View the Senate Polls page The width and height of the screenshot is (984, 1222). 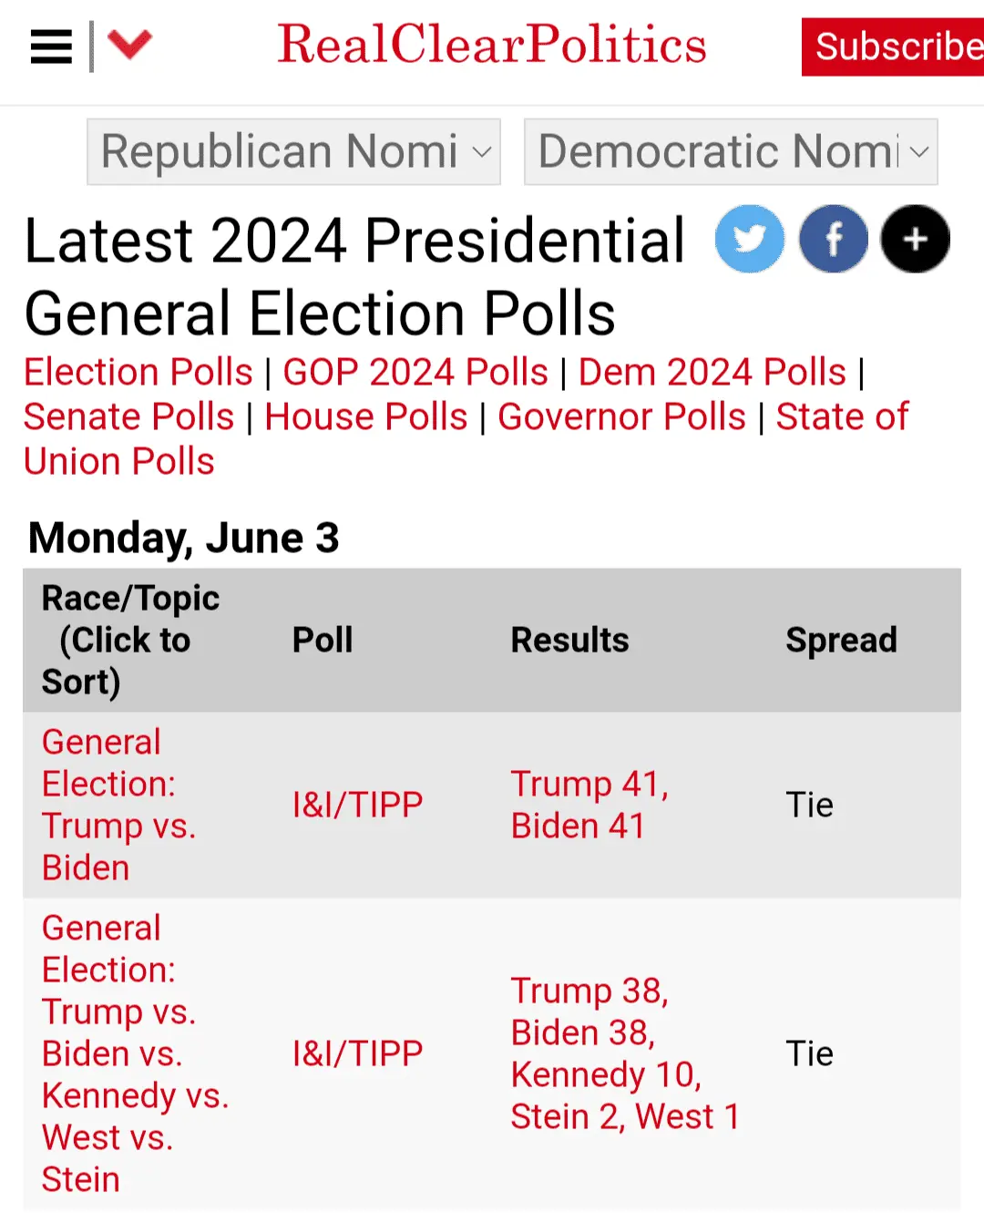coord(128,417)
